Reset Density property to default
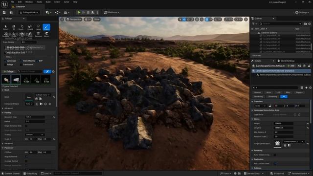This screenshot has height=176, width=313. (54, 117)
